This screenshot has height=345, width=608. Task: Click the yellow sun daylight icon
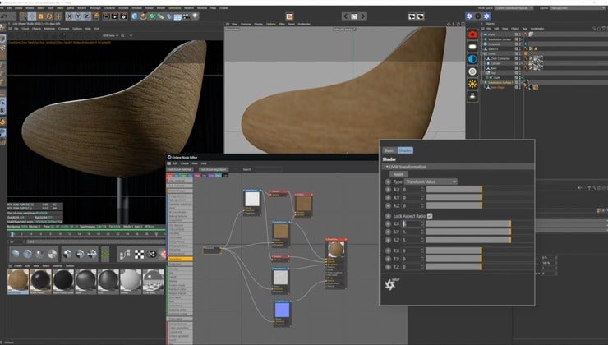click(472, 84)
